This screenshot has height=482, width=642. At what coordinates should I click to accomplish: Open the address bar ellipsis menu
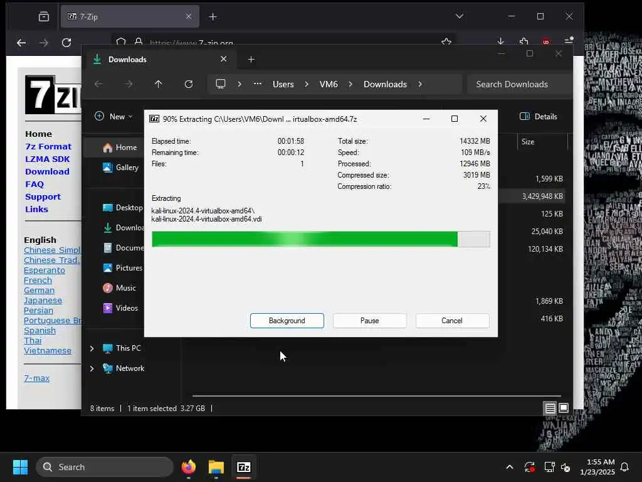coord(258,83)
